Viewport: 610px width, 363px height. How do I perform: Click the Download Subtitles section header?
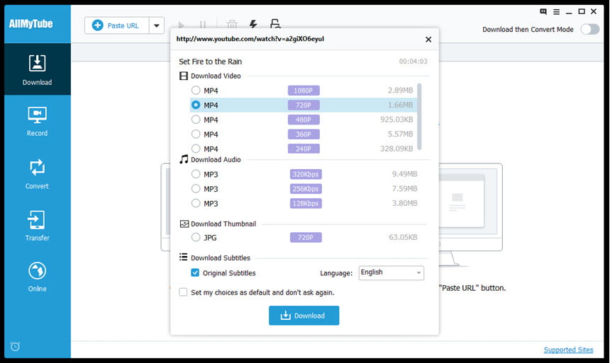tap(220, 258)
